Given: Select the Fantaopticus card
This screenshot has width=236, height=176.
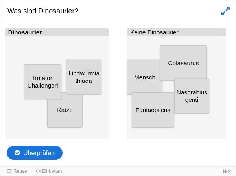Looking at the screenshot, I should tap(153, 110).
